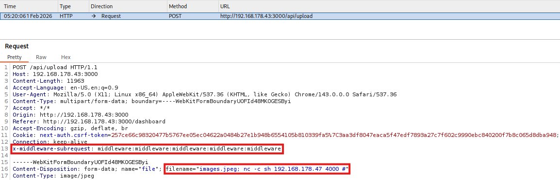Click the Content-Type multipart/form-data line

pyautogui.click(x=152, y=101)
